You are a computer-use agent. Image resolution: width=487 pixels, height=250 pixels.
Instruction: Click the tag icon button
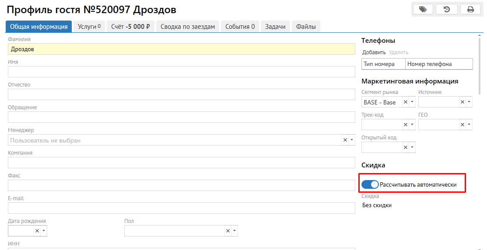(423, 9)
